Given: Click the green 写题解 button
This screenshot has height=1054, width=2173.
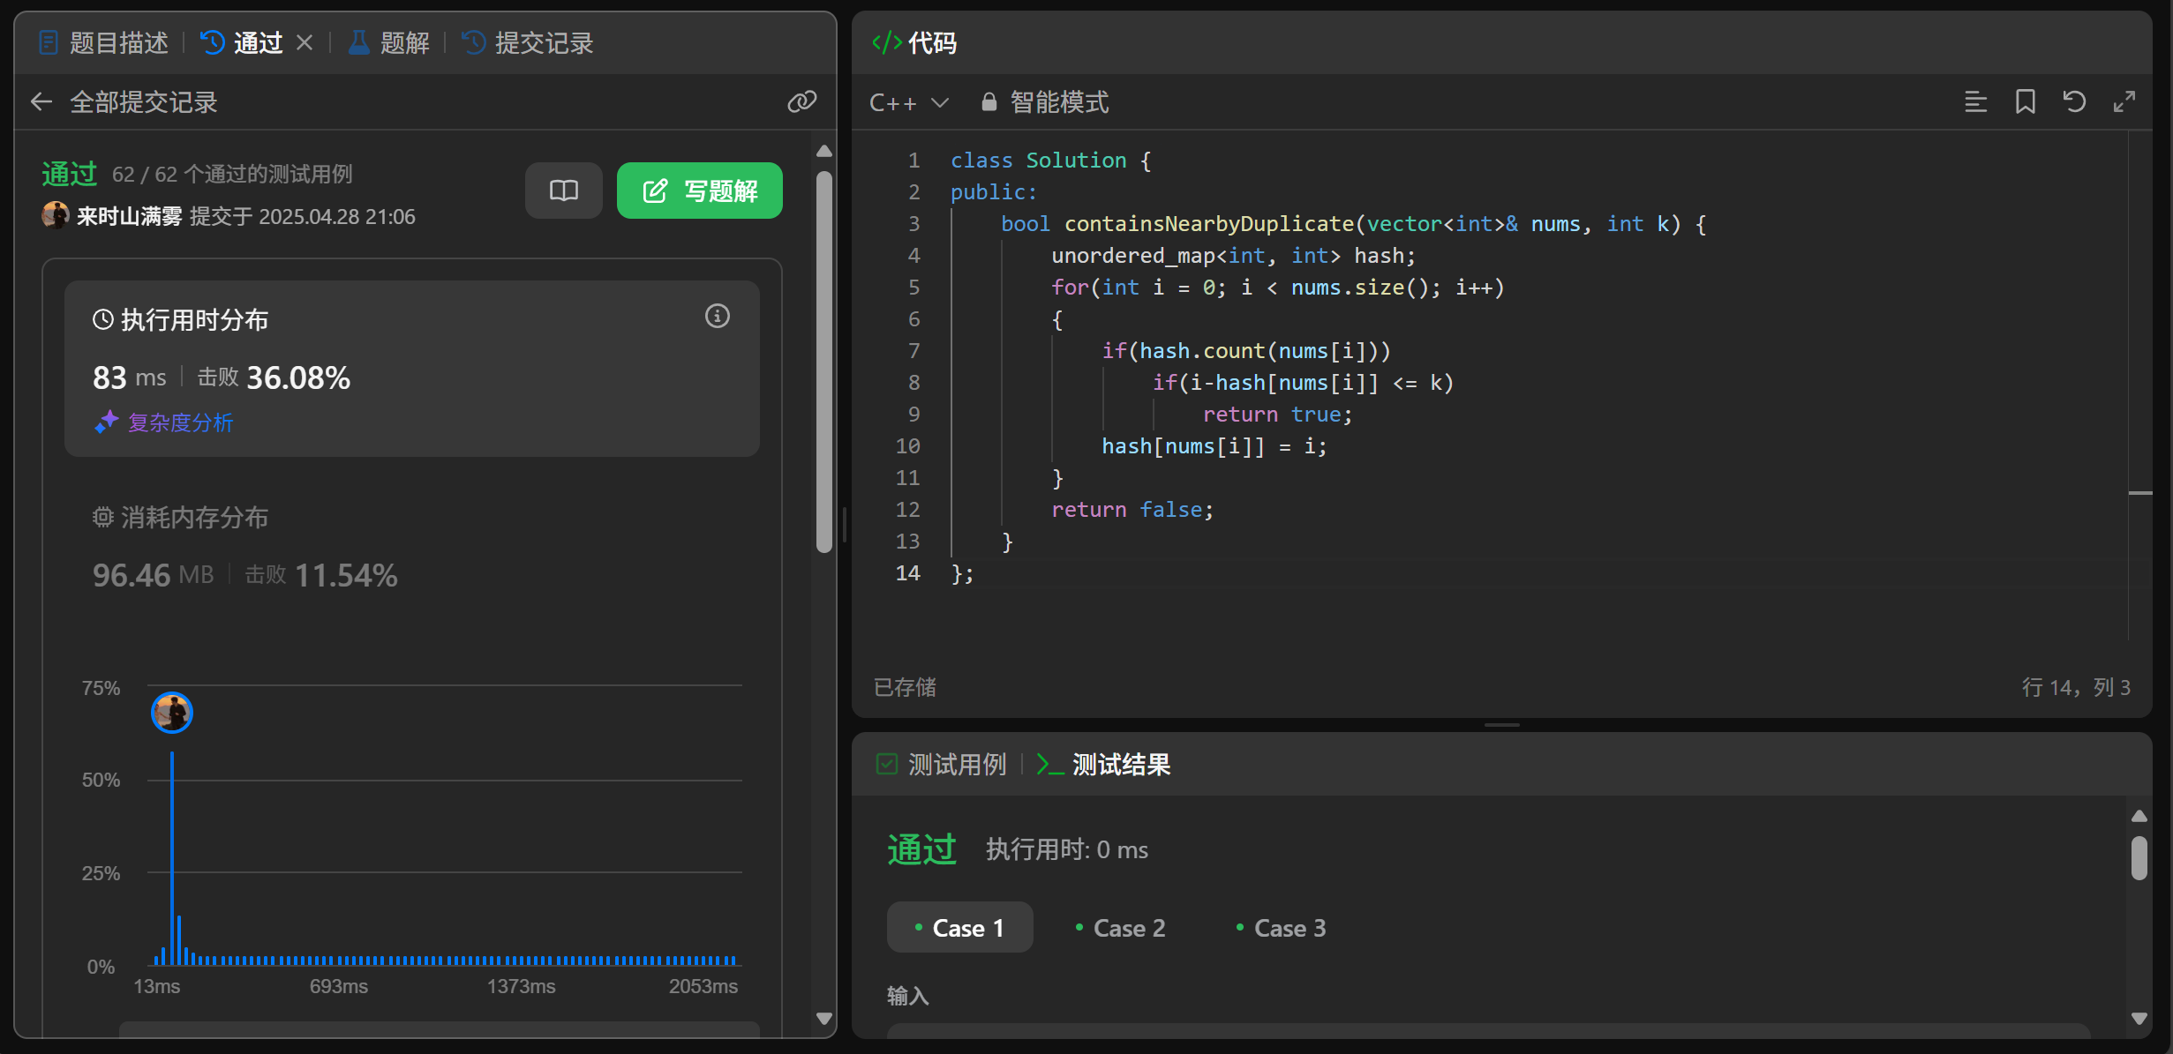Looking at the screenshot, I should tap(699, 191).
